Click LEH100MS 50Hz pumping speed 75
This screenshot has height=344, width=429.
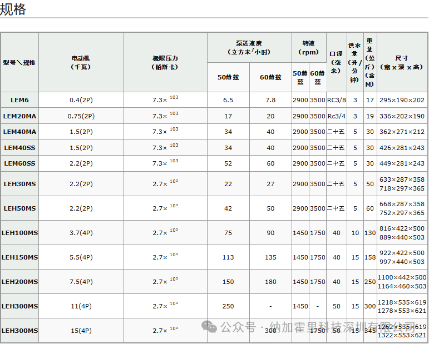point(228,233)
